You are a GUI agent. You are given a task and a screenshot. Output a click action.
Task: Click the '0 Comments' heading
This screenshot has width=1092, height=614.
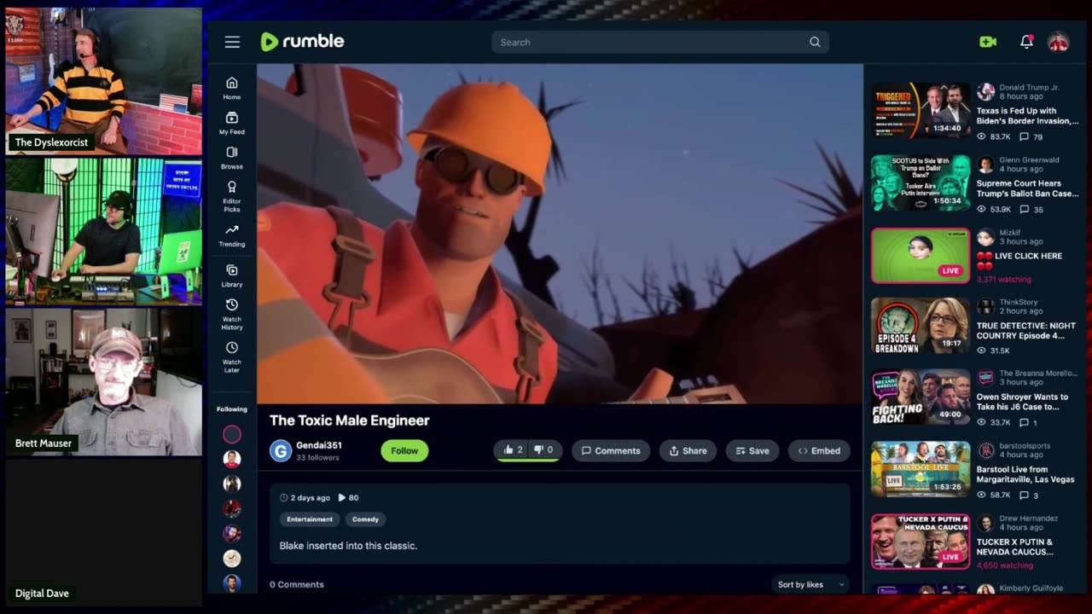tap(297, 584)
